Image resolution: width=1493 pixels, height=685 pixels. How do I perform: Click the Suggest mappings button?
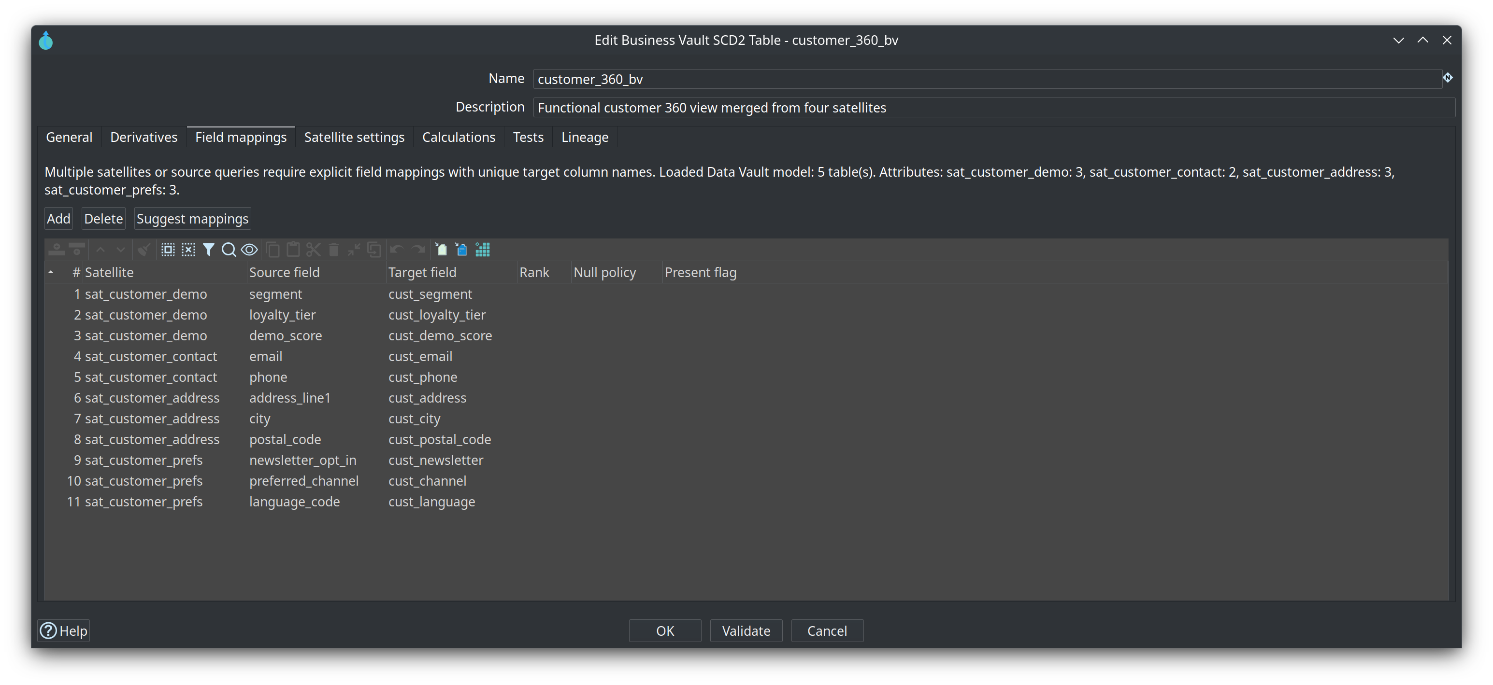click(x=192, y=219)
